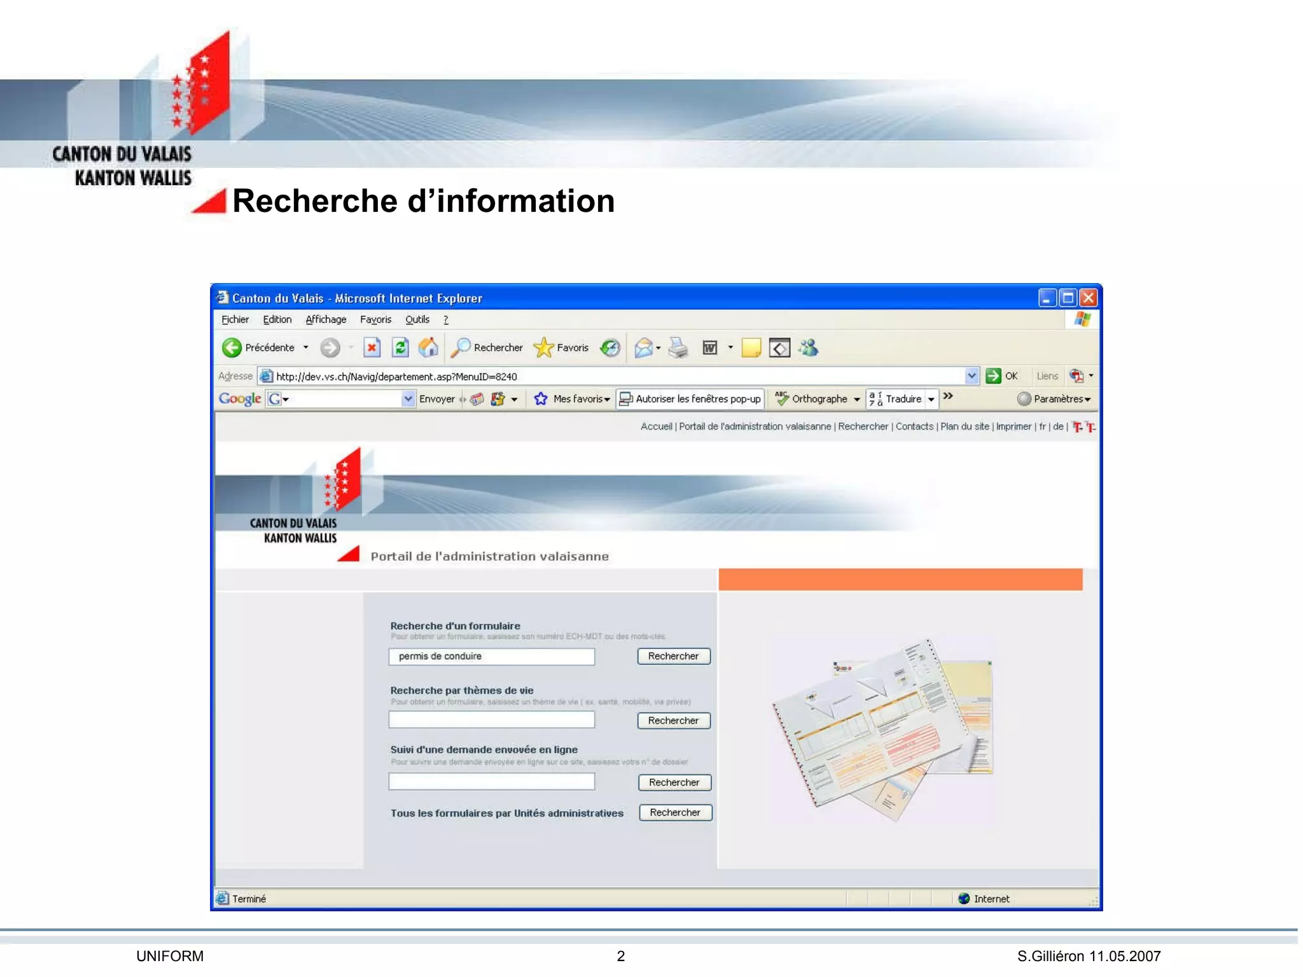Screen dimensions: 1303x977
Task: Toggle Autoriser les fenêtres pop-up
Action: [x=691, y=399]
